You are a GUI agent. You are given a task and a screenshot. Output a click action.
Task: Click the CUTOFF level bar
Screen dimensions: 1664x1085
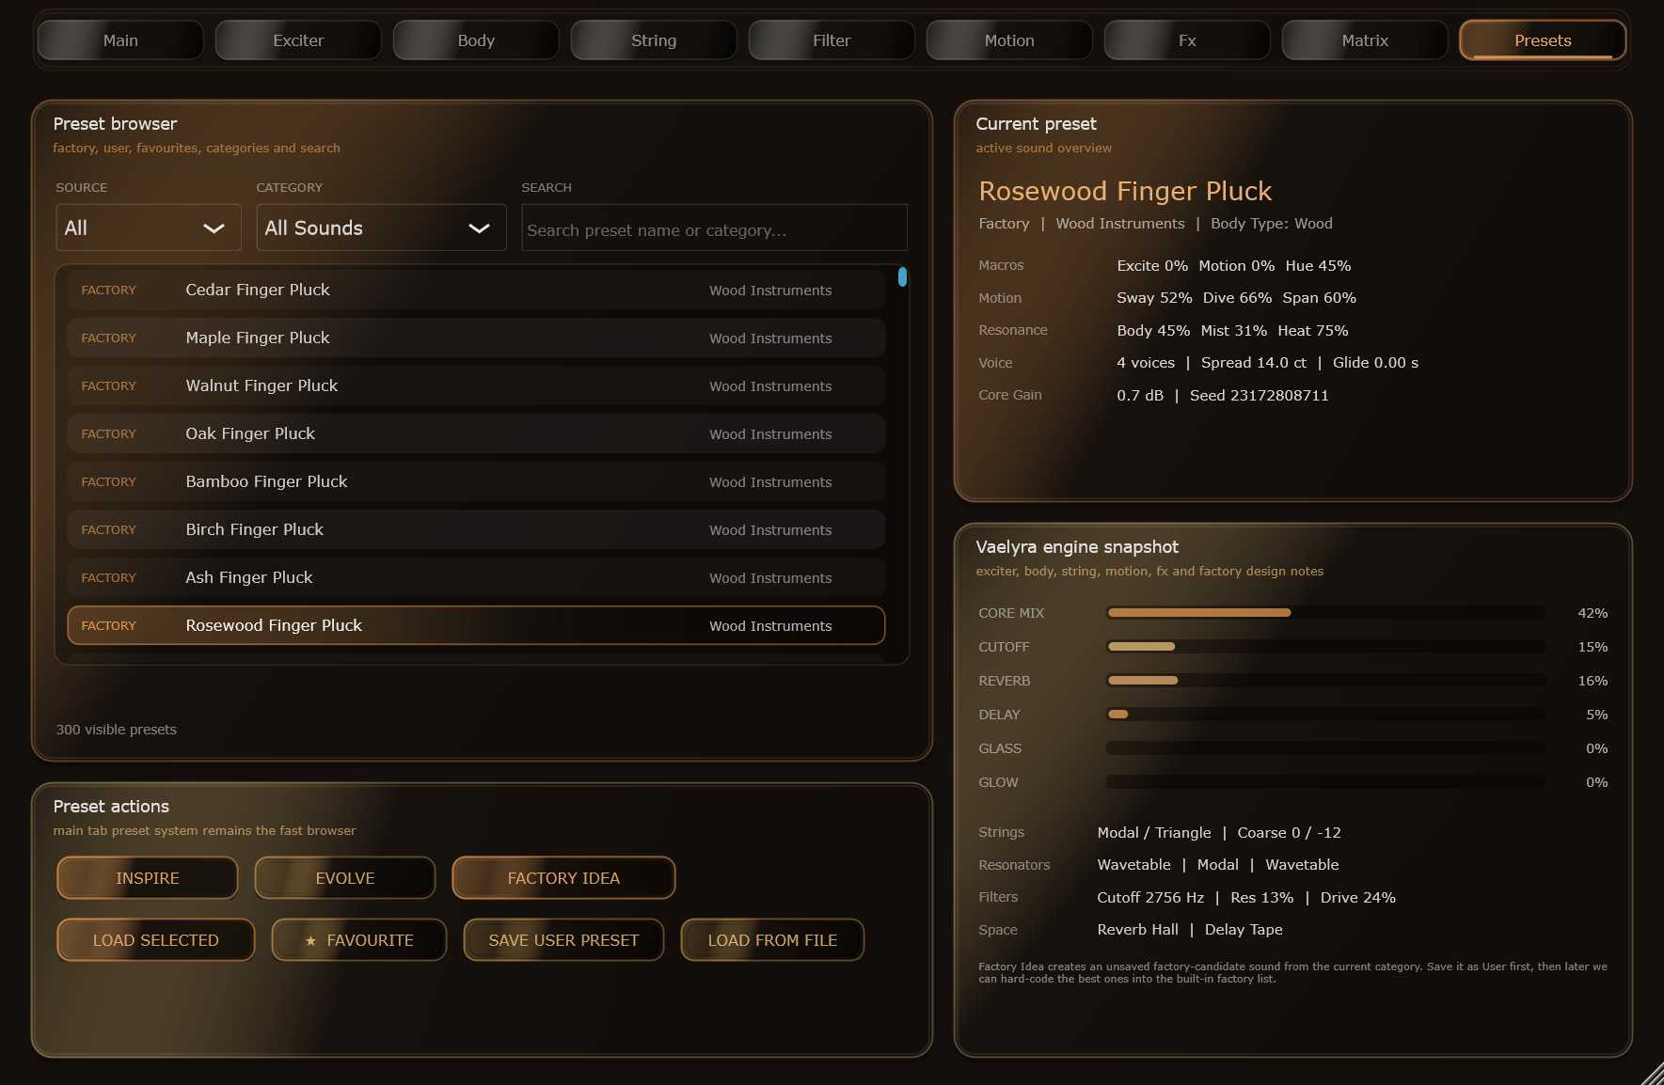pyautogui.click(x=1325, y=647)
